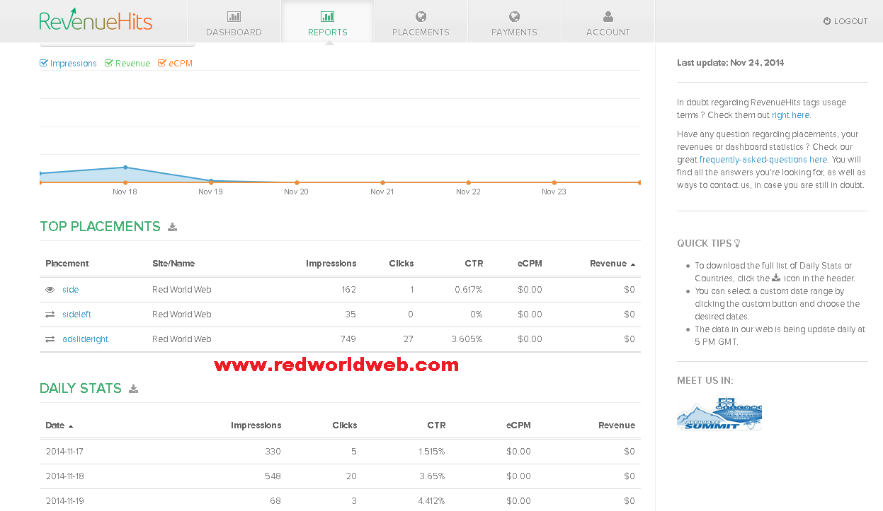The width and height of the screenshot is (883, 511).
Task: Click the Top Placements heading
Action: 100,227
